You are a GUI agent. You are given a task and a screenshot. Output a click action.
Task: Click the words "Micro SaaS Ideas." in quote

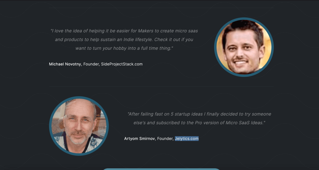(x=245, y=123)
